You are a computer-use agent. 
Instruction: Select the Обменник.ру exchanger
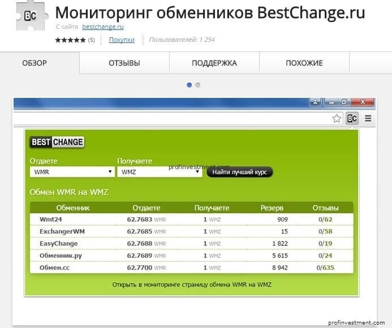61,256
